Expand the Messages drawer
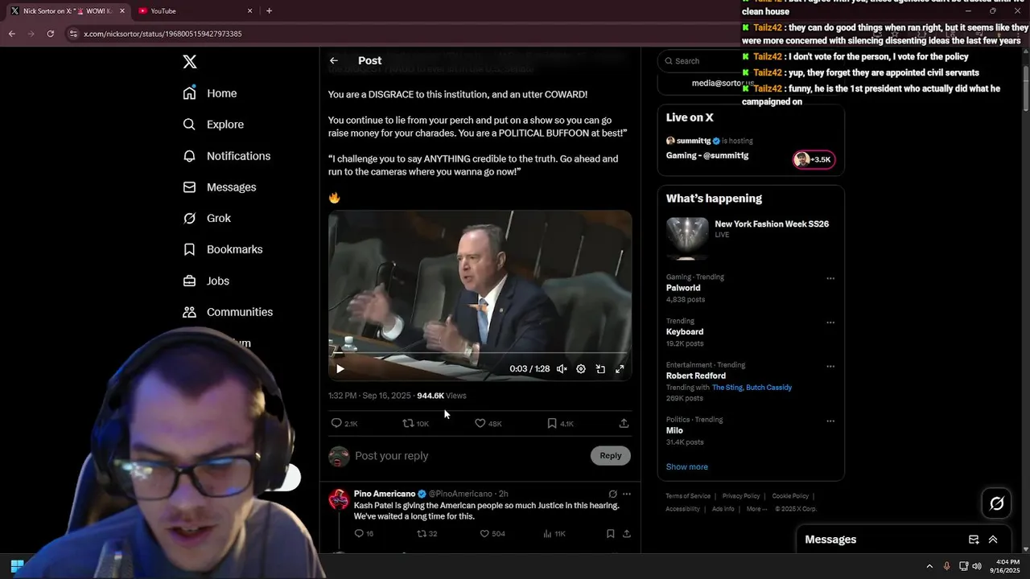 [993, 540]
